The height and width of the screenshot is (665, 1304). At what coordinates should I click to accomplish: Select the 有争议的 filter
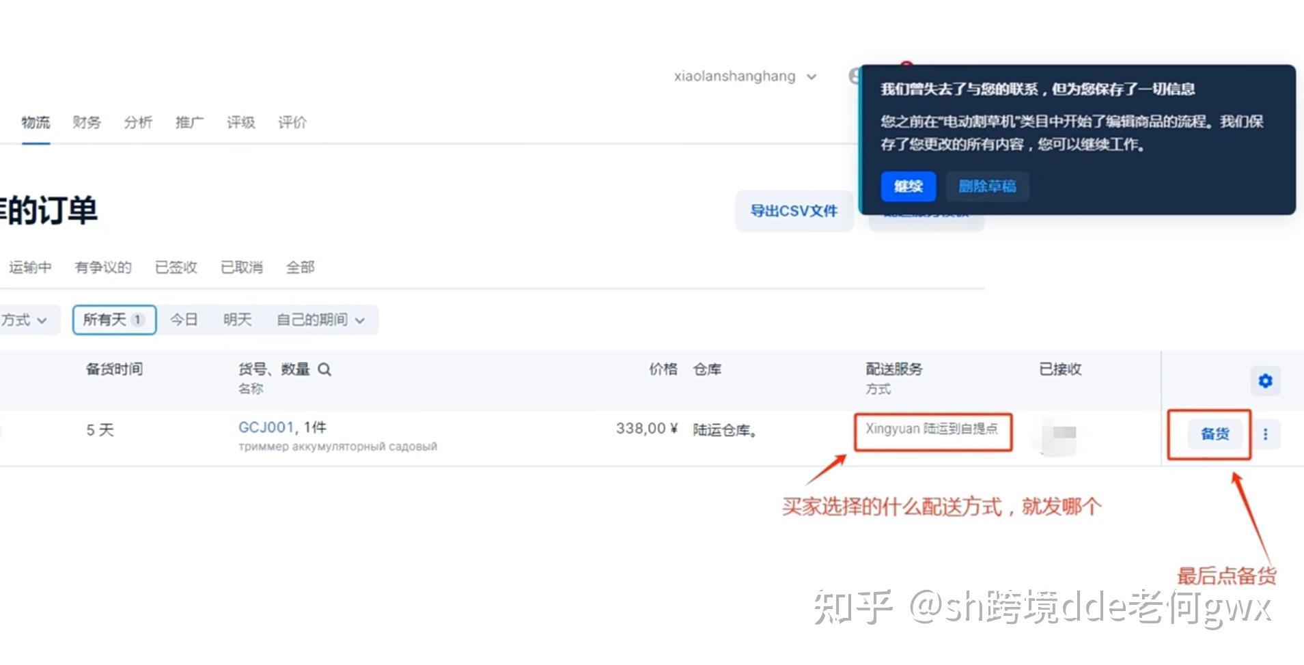pyautogui.click(x=103, y=267)
